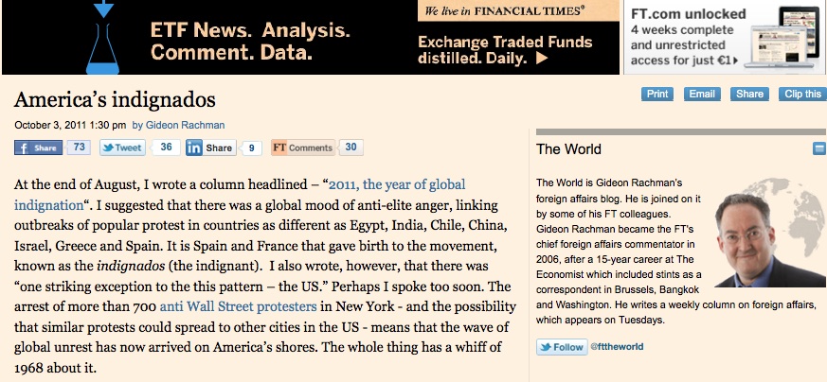Click the Twitter Follow button

coord(562,347)
